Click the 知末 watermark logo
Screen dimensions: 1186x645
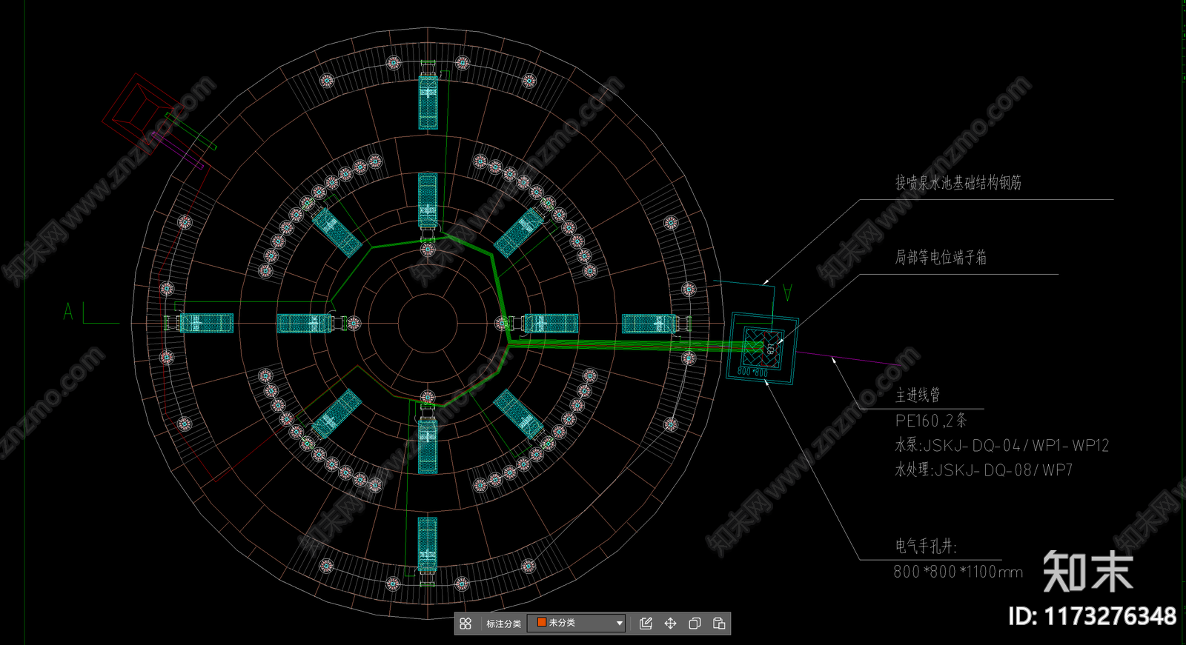(1087, 572)
